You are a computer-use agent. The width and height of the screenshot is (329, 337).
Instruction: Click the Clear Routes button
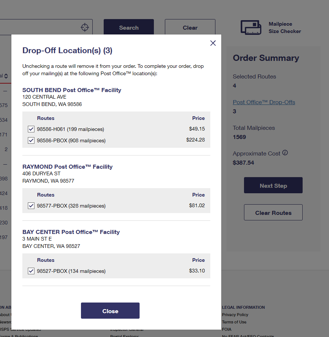click(273, 212)
